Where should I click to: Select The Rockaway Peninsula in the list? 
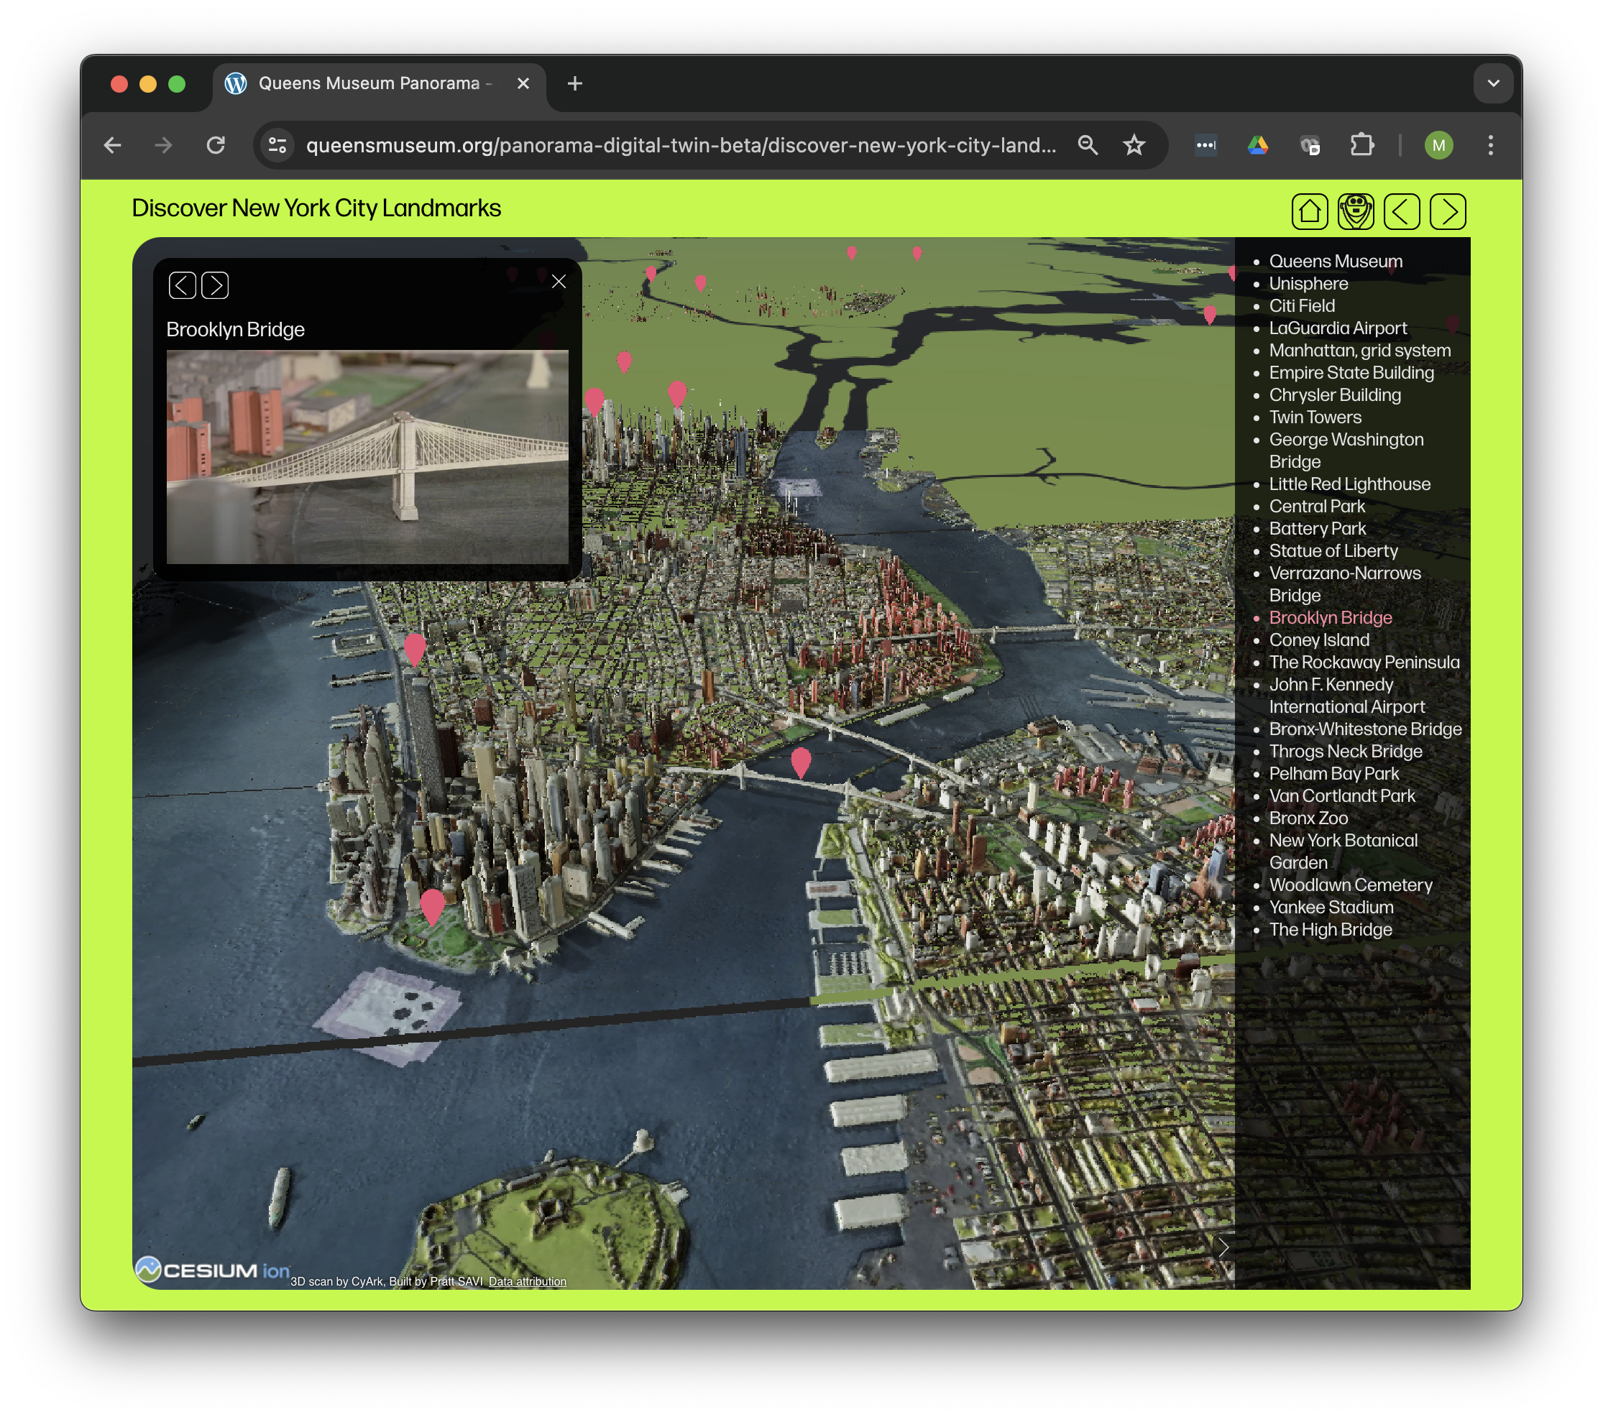pyautogui.click(x=1364, y=663)
